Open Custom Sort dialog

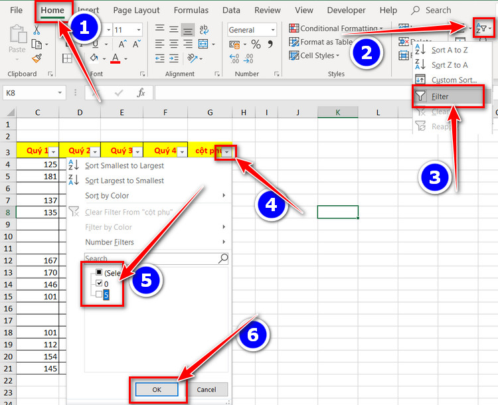click(454, 80)
